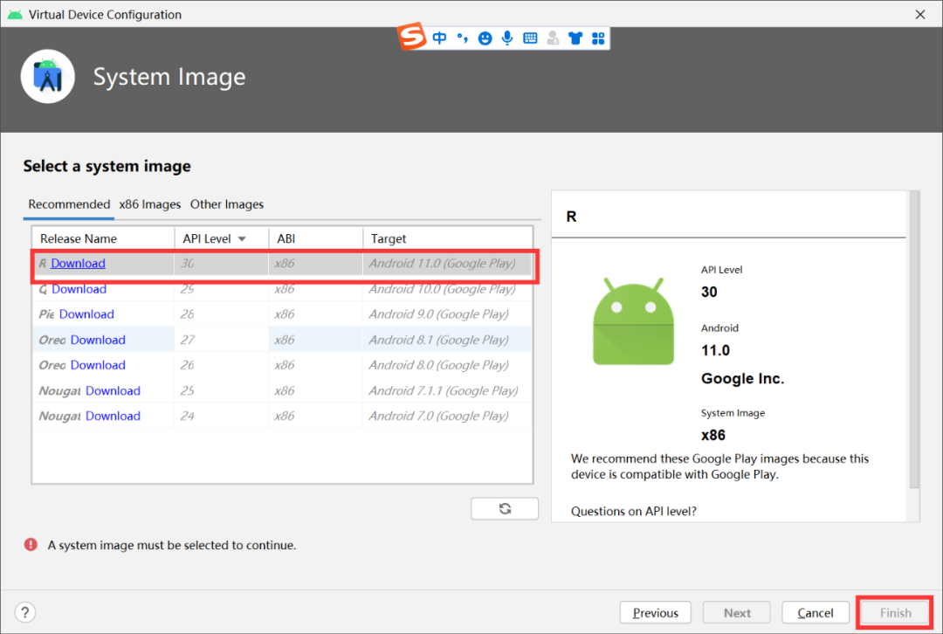The image size is (943, 634).
Task: Switch to the Other Images tab
Action: click(x=227, y=204)
